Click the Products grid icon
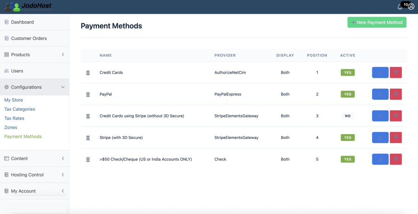This screenshot has width=418, height=214. click(6, 55)
